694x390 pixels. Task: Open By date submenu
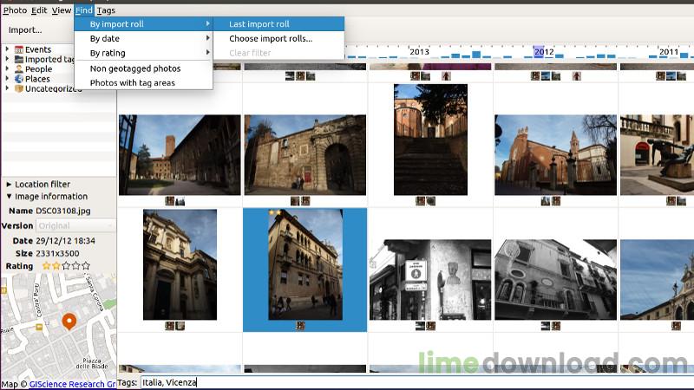point(105,39)
